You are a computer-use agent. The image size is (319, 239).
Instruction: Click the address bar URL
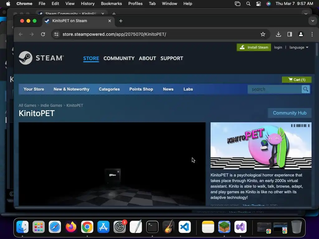click(114, 34)
